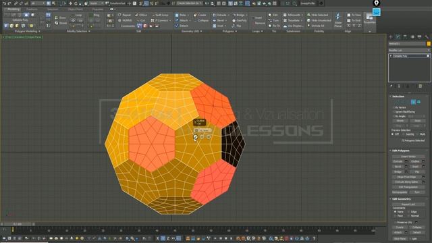Viewport: 432px width, 243px height.
Task: Expand the Polygon Modeling ribbon panel
Action: [28, 32]
